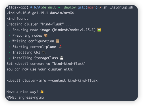
Task: Click the Kubernetes wheel icon in prompt
Action: click(x=31, y=7)
